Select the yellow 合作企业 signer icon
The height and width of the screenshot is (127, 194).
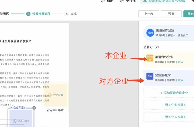click(x=150, y=58)
